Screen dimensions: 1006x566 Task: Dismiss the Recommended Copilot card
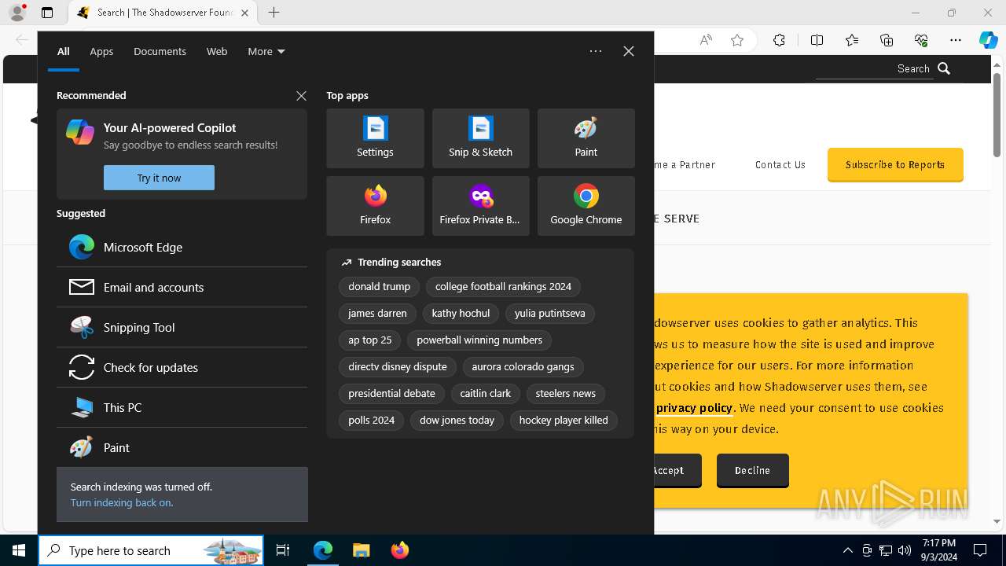(x=301, y=95)
